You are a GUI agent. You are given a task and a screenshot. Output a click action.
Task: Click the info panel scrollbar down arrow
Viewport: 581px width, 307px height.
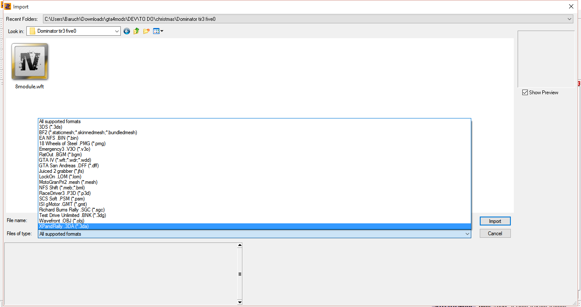(240, 302)
